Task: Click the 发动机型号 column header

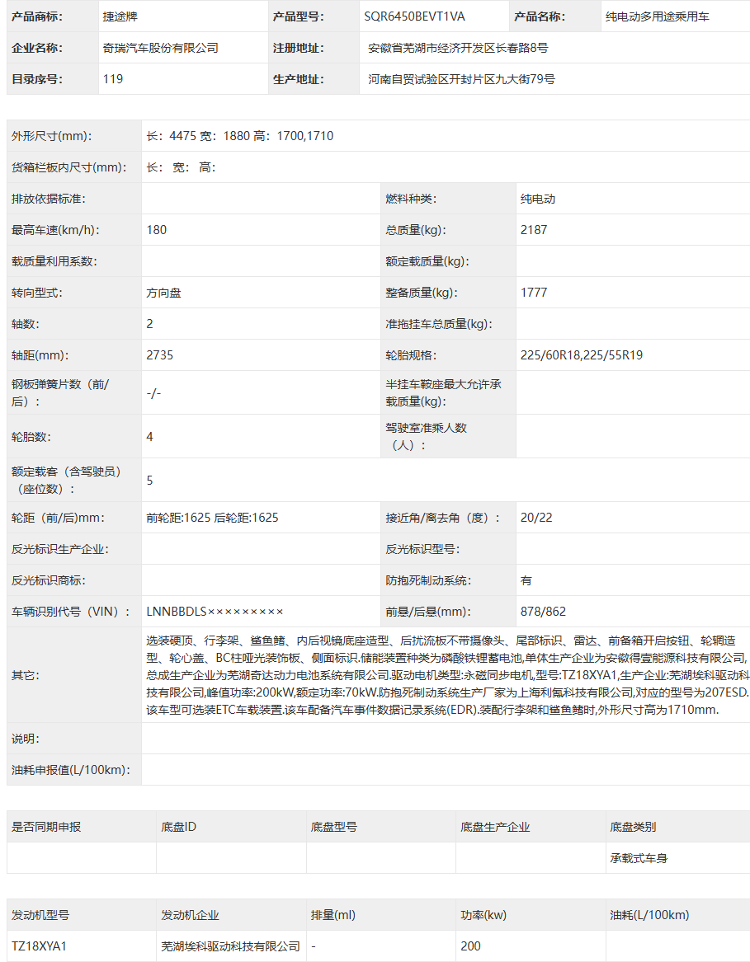Action: pos(40,915)
